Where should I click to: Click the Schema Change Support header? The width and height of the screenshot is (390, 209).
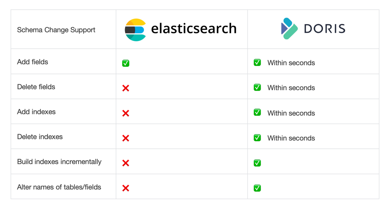pyautogui.click(x=56, y=30)
